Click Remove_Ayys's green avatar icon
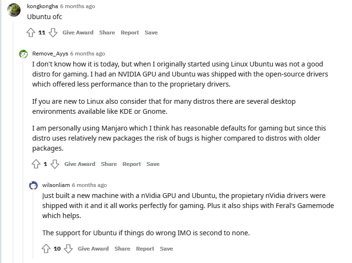 (23, 54)
